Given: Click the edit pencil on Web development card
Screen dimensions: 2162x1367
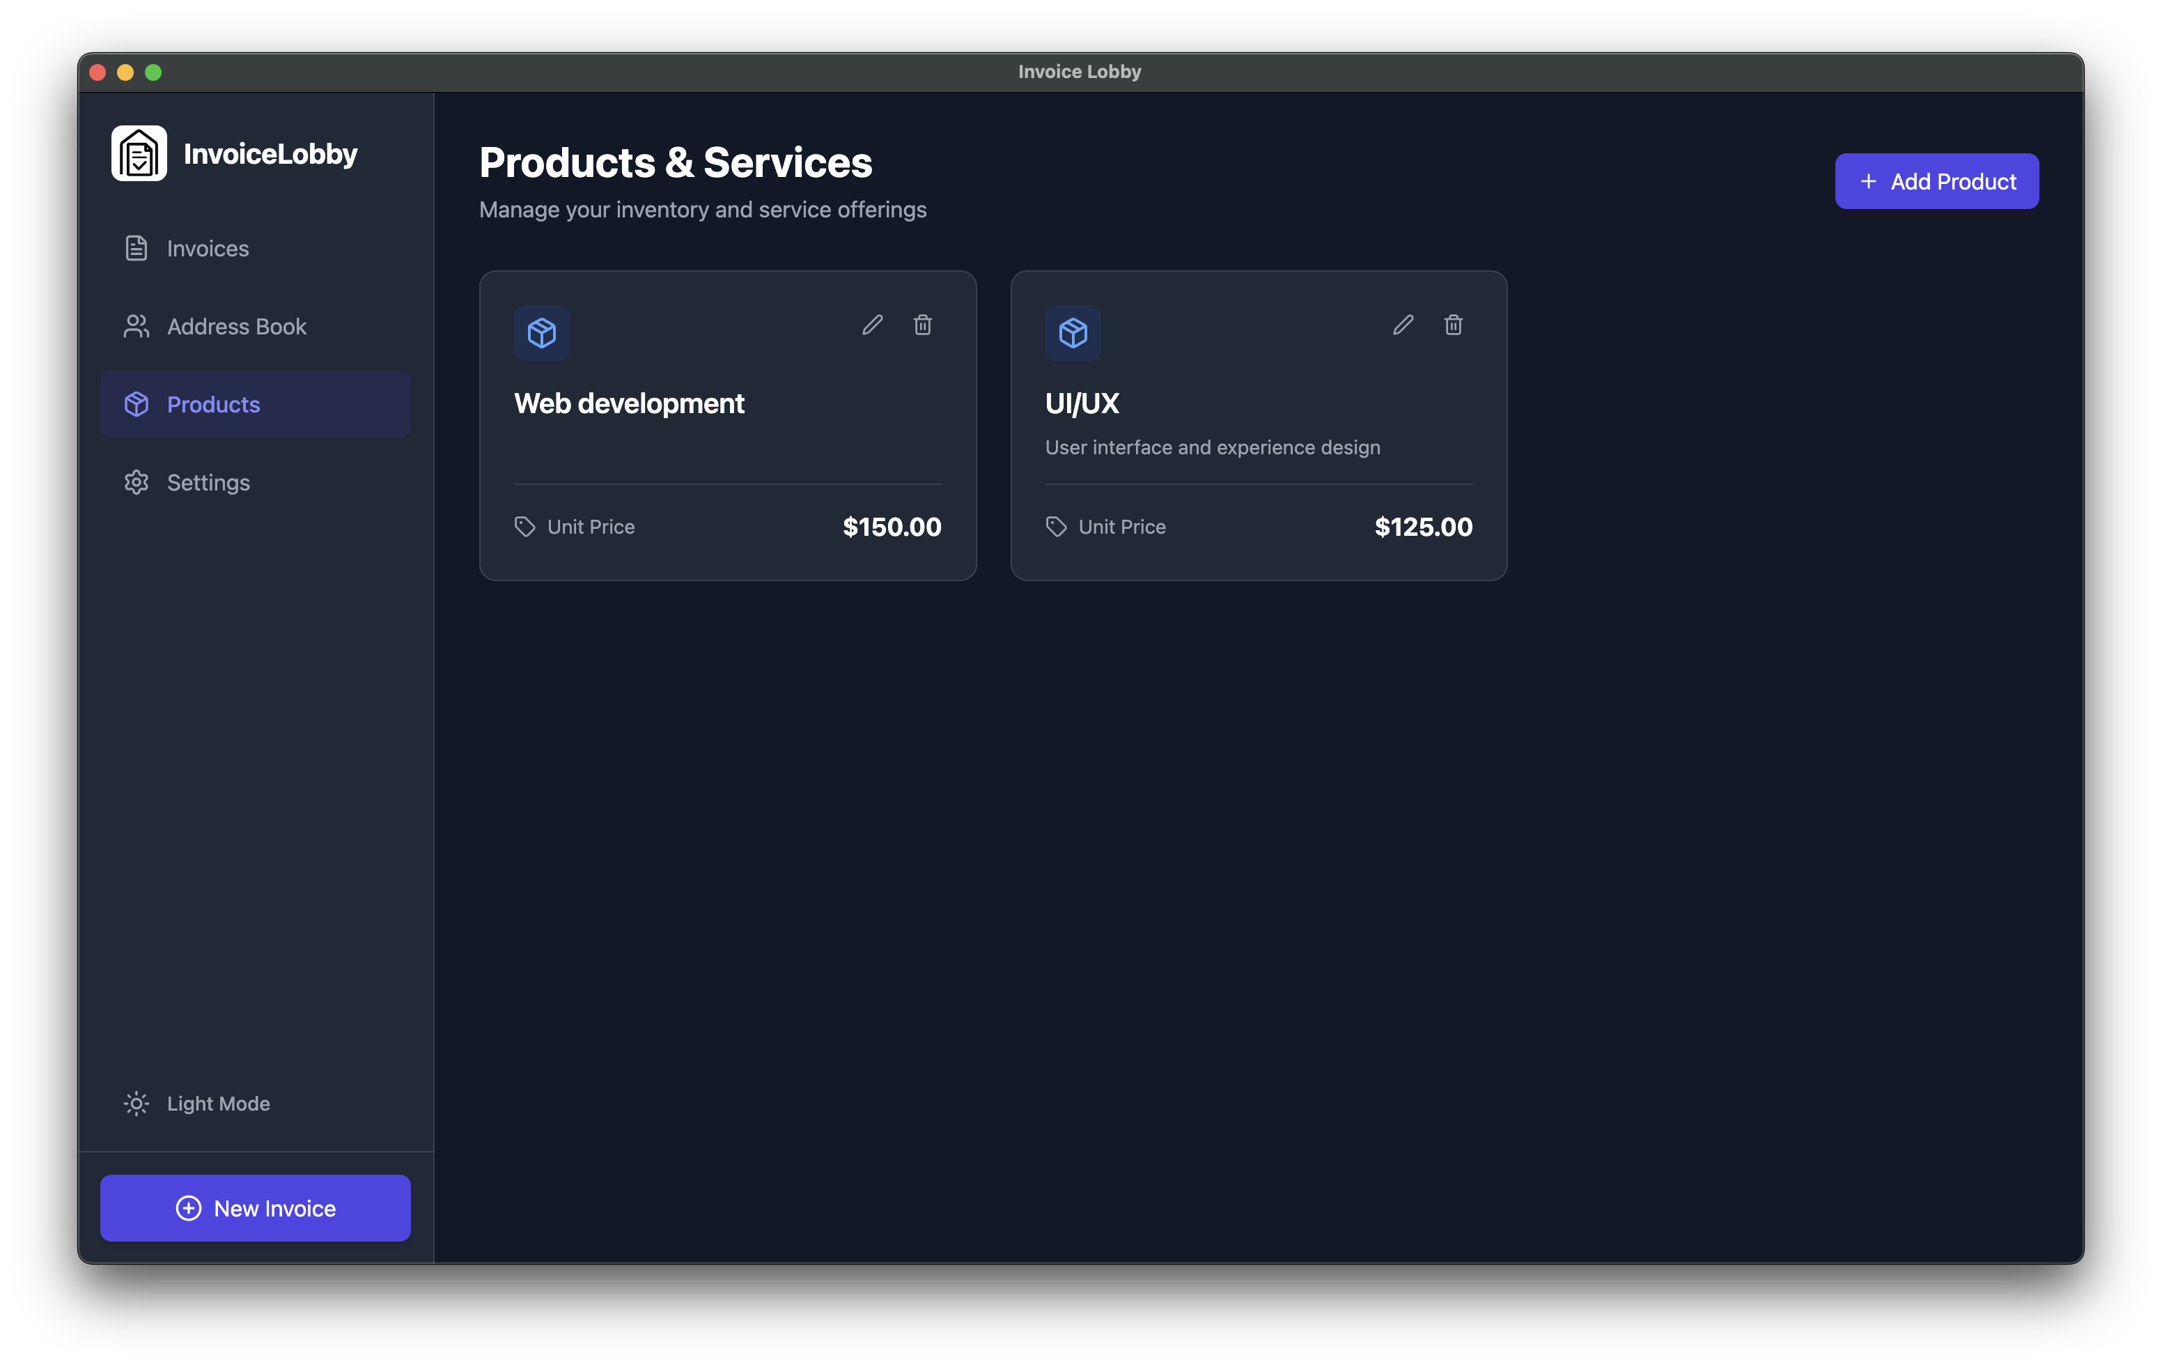Looking at the screenshot, I should pyautogui.click(x=872, y=325).
